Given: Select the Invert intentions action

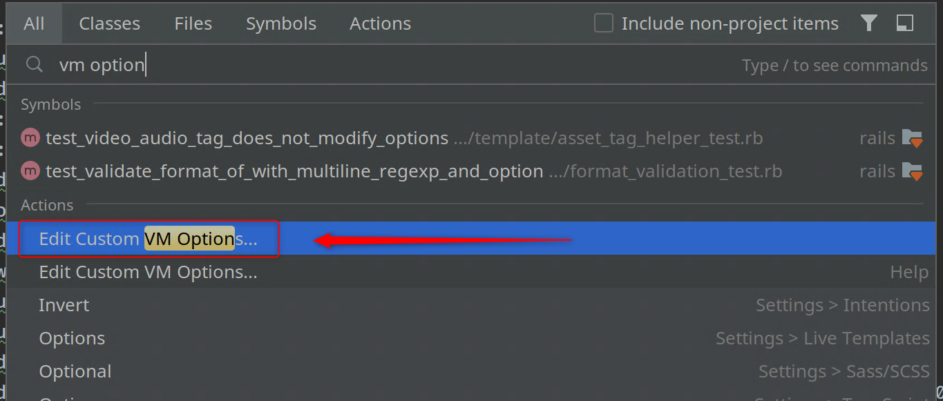Looking at the screenshot, I should pos(64,304).
